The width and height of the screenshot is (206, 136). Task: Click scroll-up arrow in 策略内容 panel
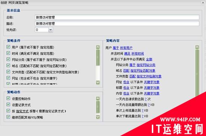[x=197, y=47]
